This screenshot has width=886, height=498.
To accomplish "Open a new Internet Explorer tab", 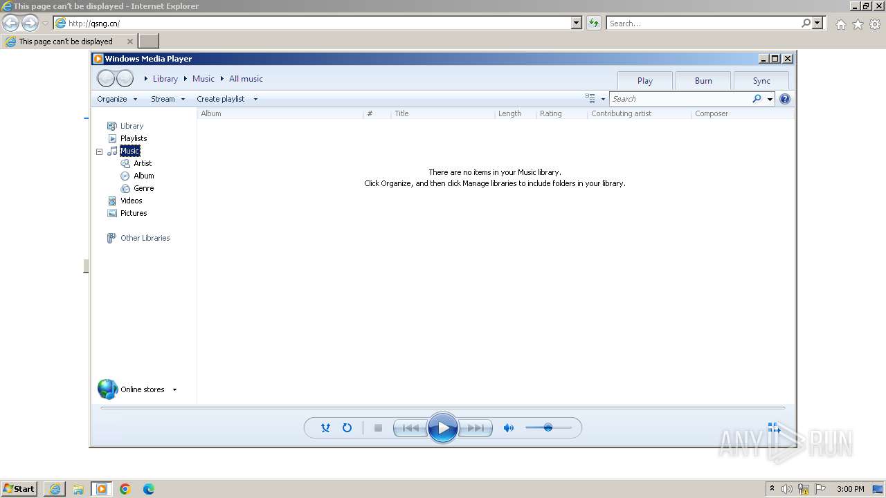I will (x=149, y=41).
